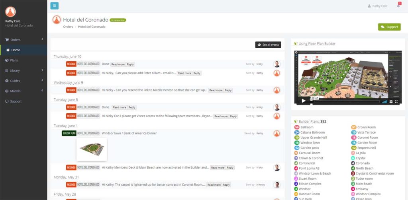Screen dimensions: 408x200
Task: Click the 'In production' status badge
Action: click(x=118, y=20)
